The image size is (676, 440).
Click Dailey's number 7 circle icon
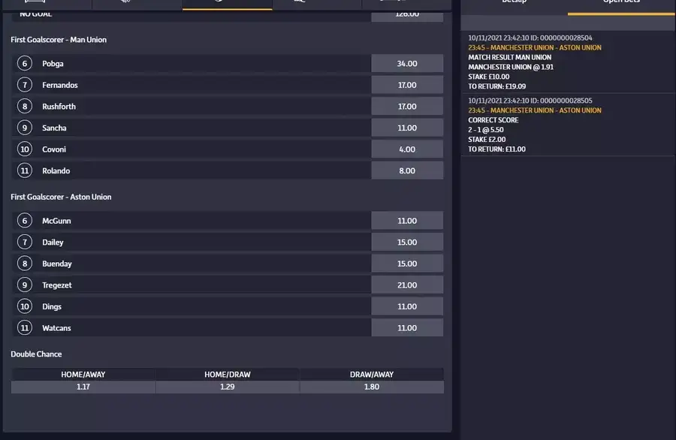(25, 243)
